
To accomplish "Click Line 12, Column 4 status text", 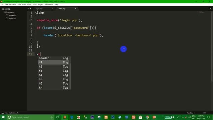I will pyautogui.click(x=12, y=113).
